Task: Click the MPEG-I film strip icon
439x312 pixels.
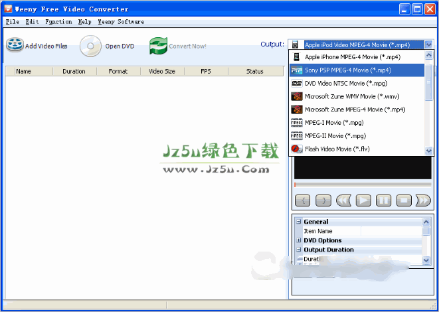Action: [296, 123]
